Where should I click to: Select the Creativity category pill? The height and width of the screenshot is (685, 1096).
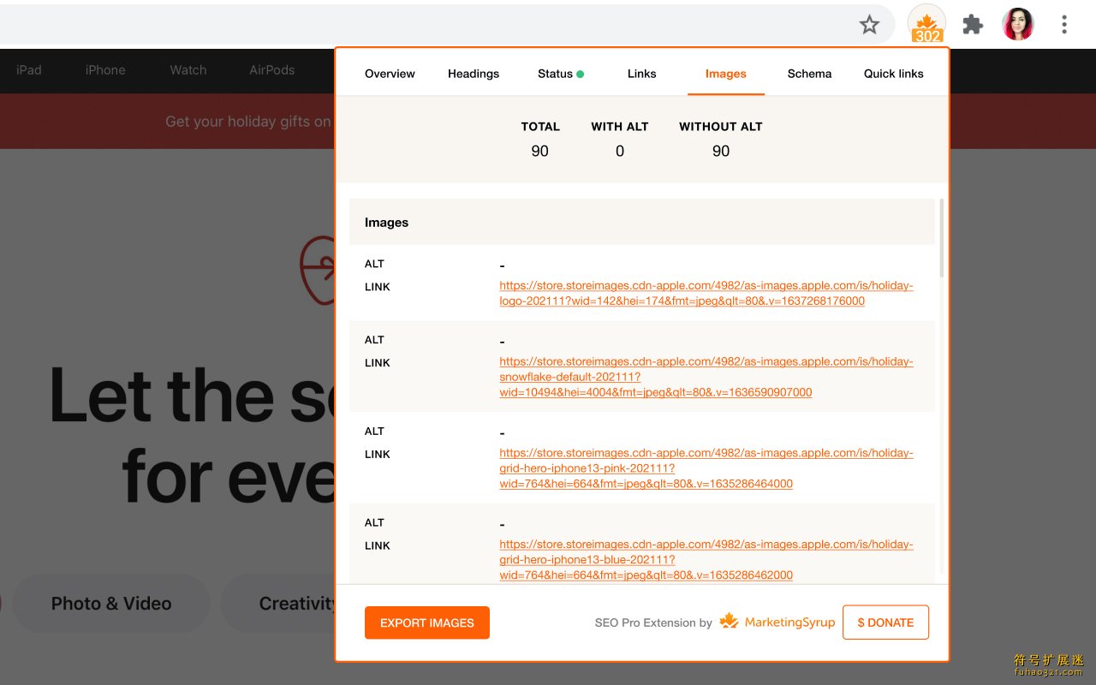(x=279, y=604)
